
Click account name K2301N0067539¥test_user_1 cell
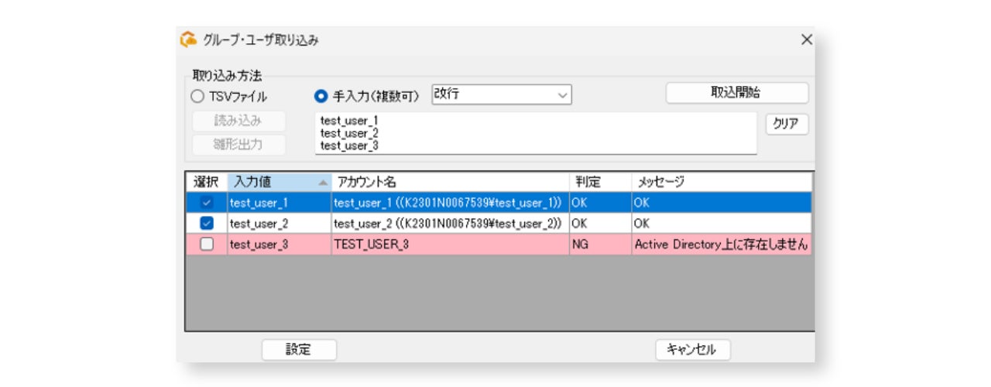pyautogui.click(x=450, y=203)
